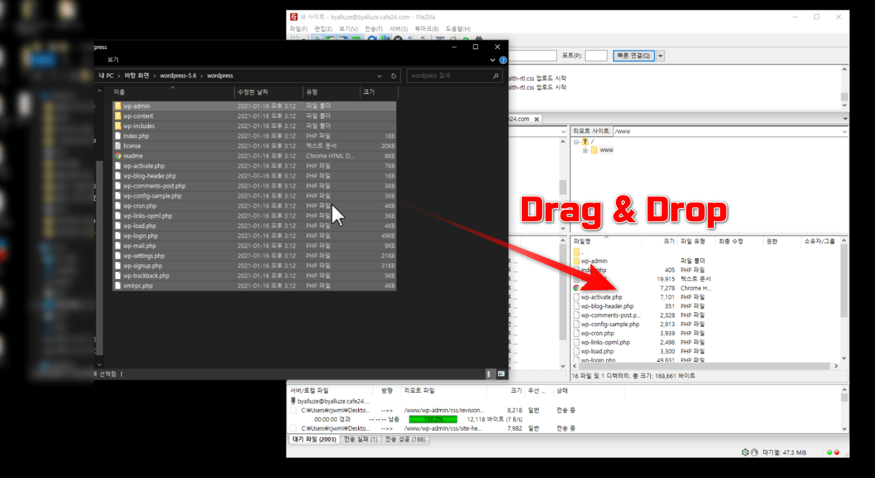This screenshot has width=875, height=478.
Task: Navigate to 내 PC in Explorer breadcrumb
Action: click(x=106, y=76)
